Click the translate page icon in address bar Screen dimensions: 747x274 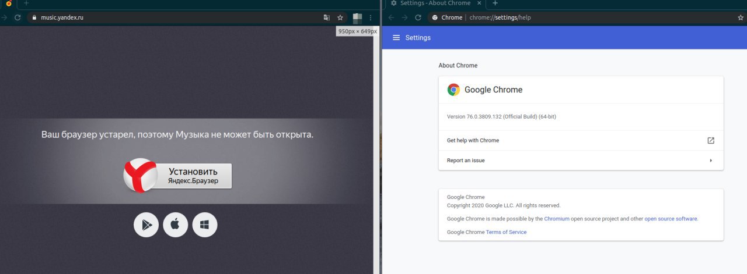(x=327, y=17)
